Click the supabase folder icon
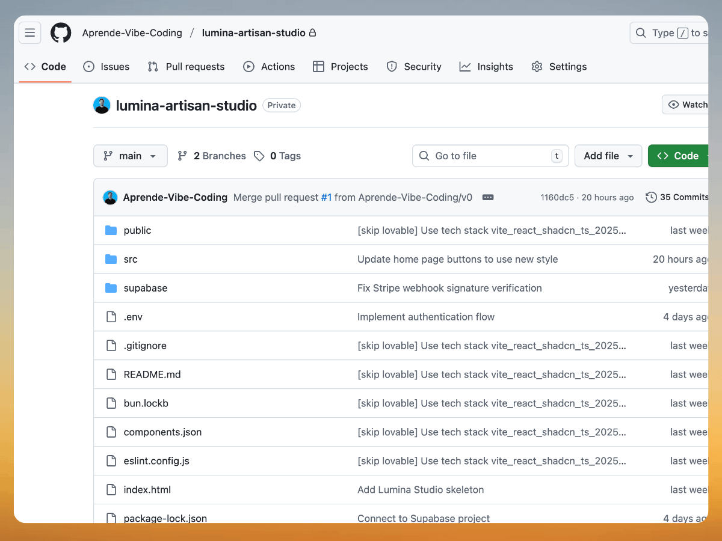The width and height of the screenshot is (722, 541). pyautogui.click(x=111, y=288)
